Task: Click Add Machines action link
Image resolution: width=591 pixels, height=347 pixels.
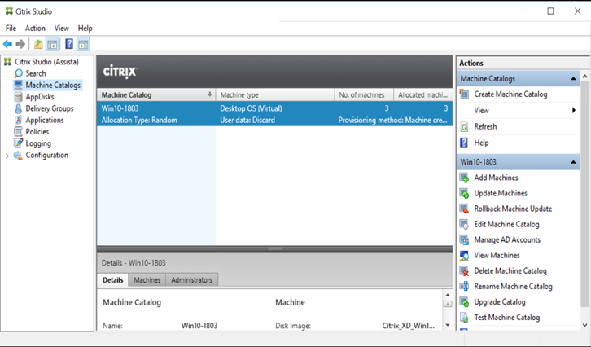Action: click(x=496, y=178)
